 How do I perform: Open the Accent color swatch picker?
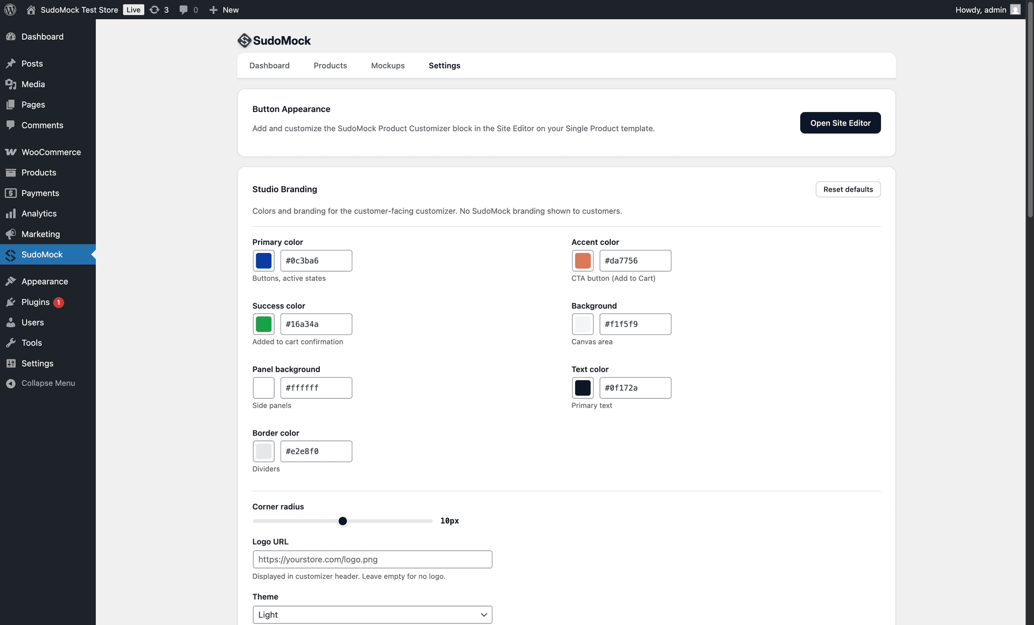tap(582, 261)
